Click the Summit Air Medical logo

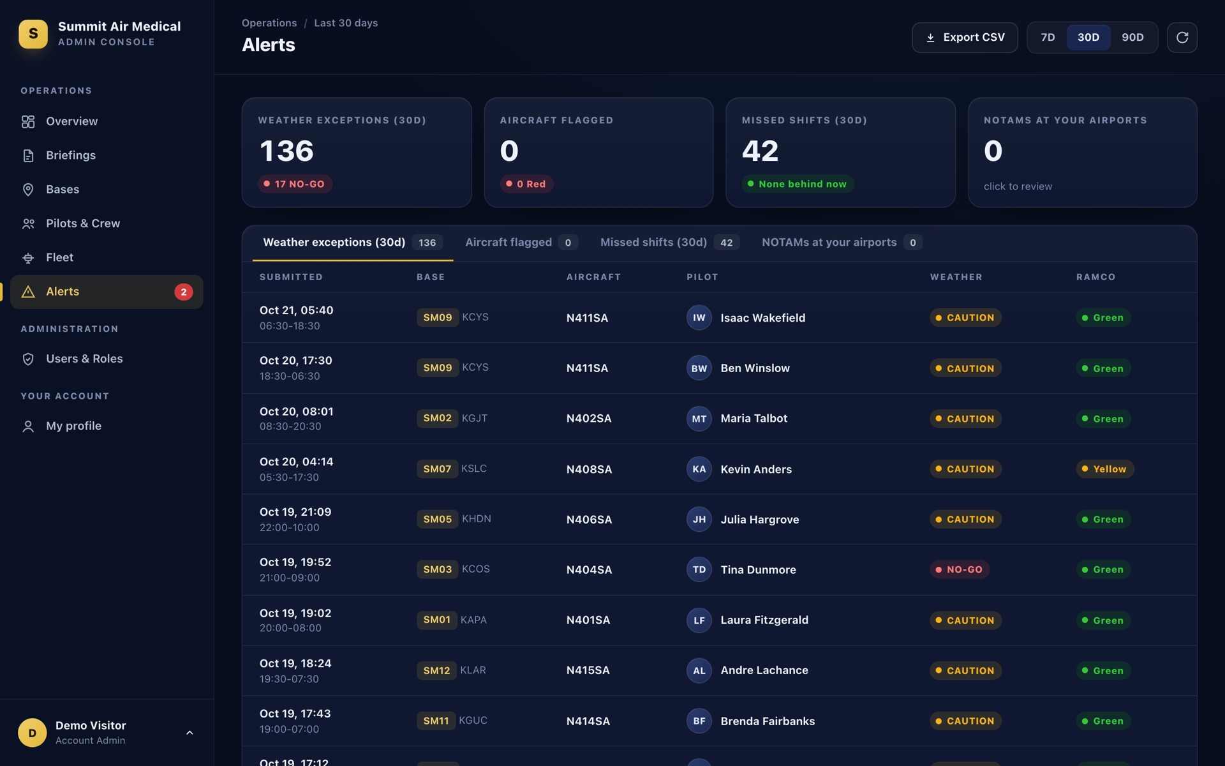33,34
